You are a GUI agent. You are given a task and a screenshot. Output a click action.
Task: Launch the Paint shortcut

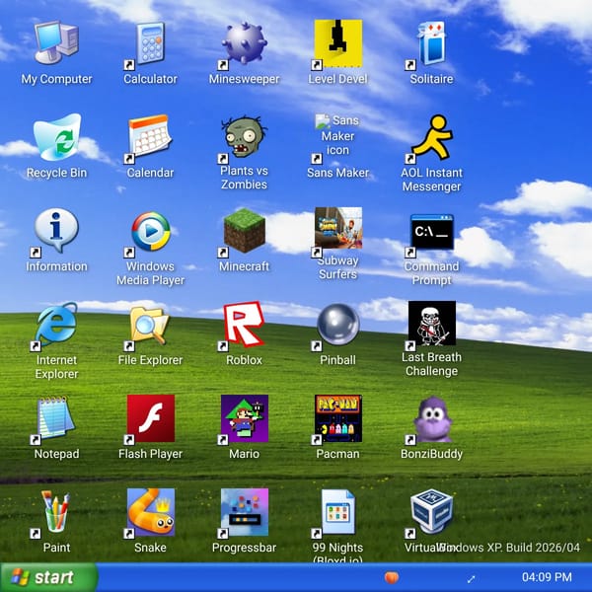click(x=56, y=512)
